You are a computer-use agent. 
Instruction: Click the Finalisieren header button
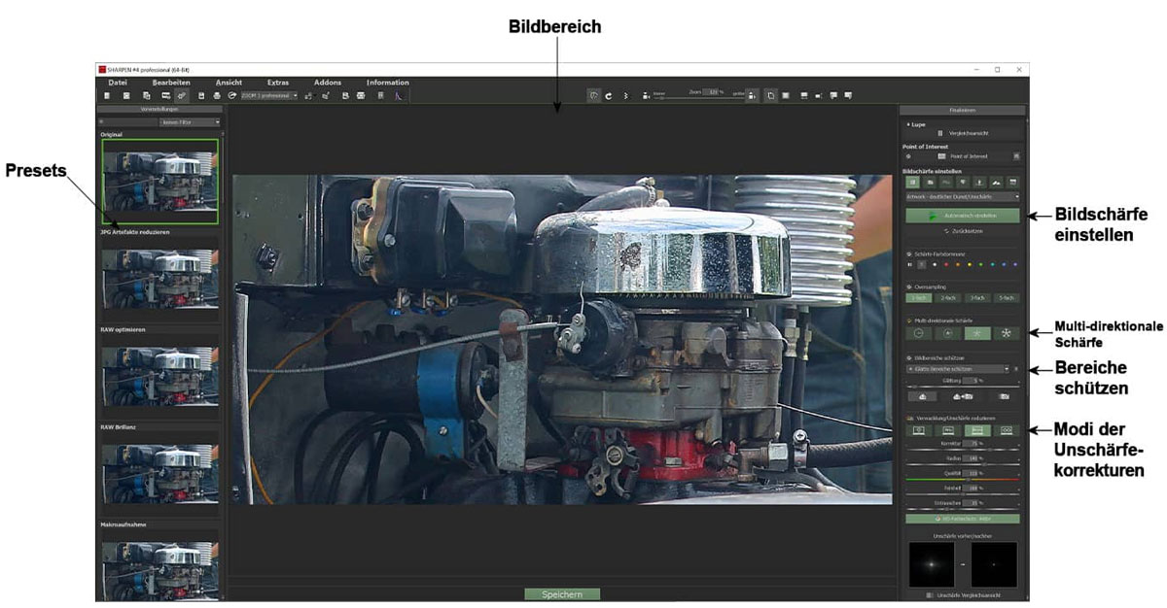click(963, 111)
